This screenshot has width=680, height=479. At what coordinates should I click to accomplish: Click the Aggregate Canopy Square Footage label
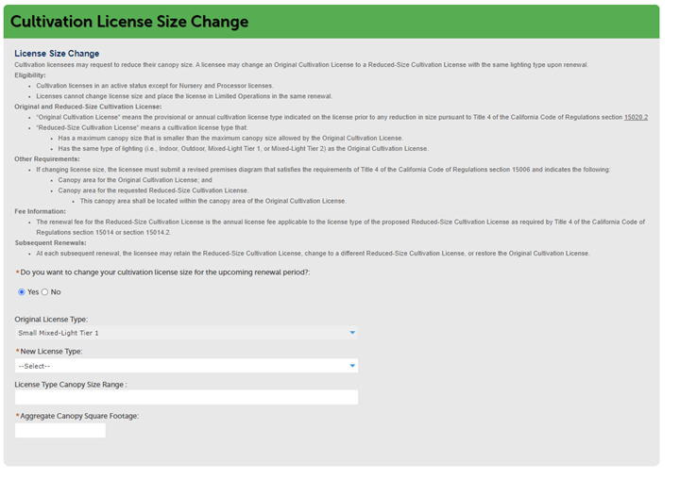(79, 416)
